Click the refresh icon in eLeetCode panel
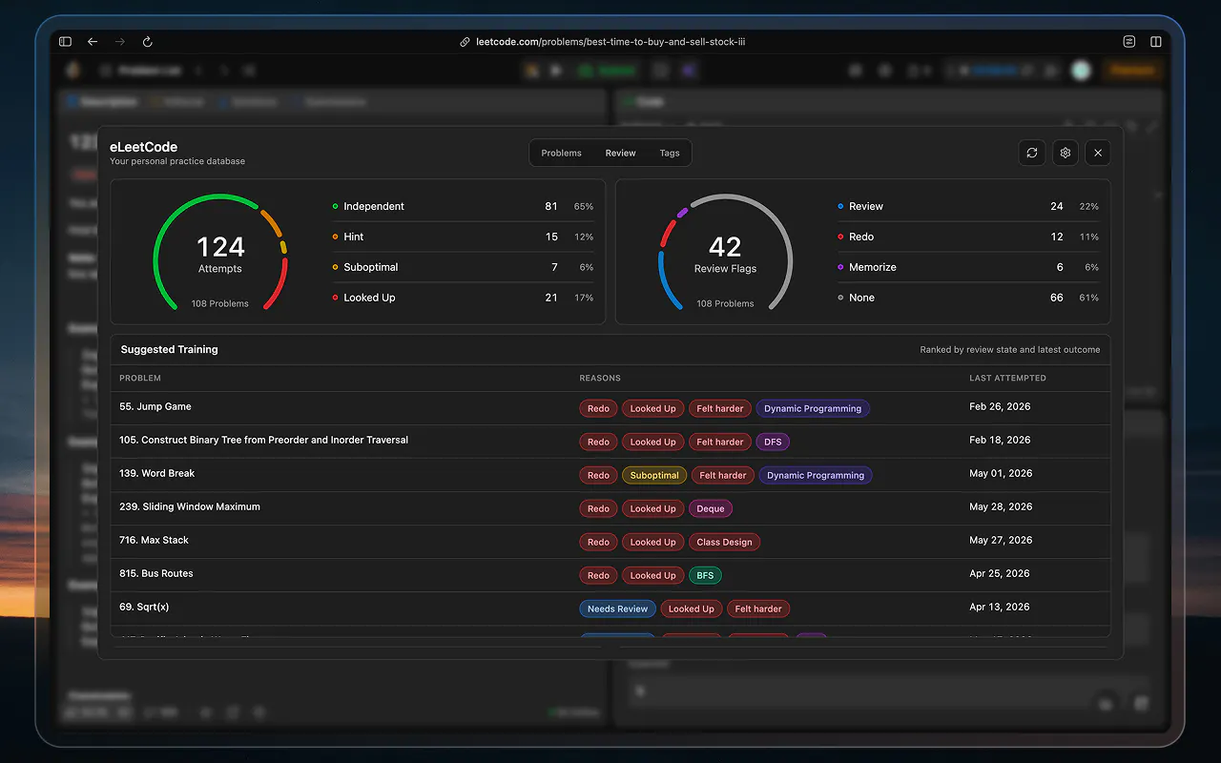This screenshot has width=1221, height=763. (1032, 153)
